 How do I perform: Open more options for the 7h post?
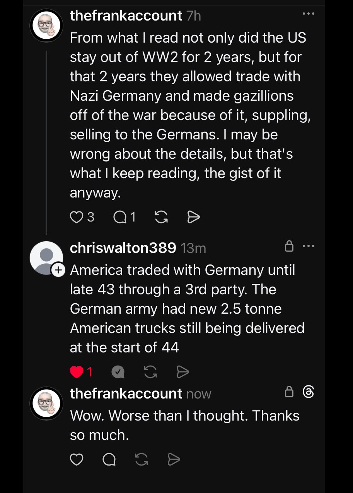pyautogui.click(x=308, y=14)
